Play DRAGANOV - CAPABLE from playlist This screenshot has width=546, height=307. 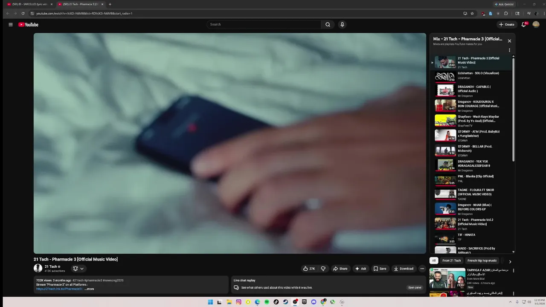(471, 91)
